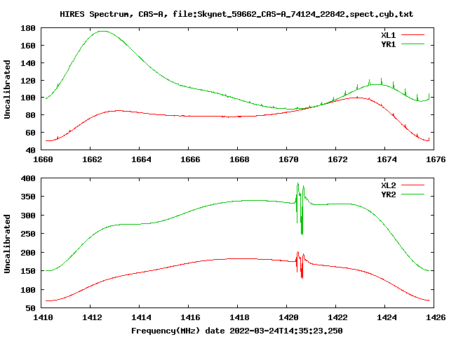Click the 50 y-axis tick label
449x337 pixels.
(x=30, y=308)
